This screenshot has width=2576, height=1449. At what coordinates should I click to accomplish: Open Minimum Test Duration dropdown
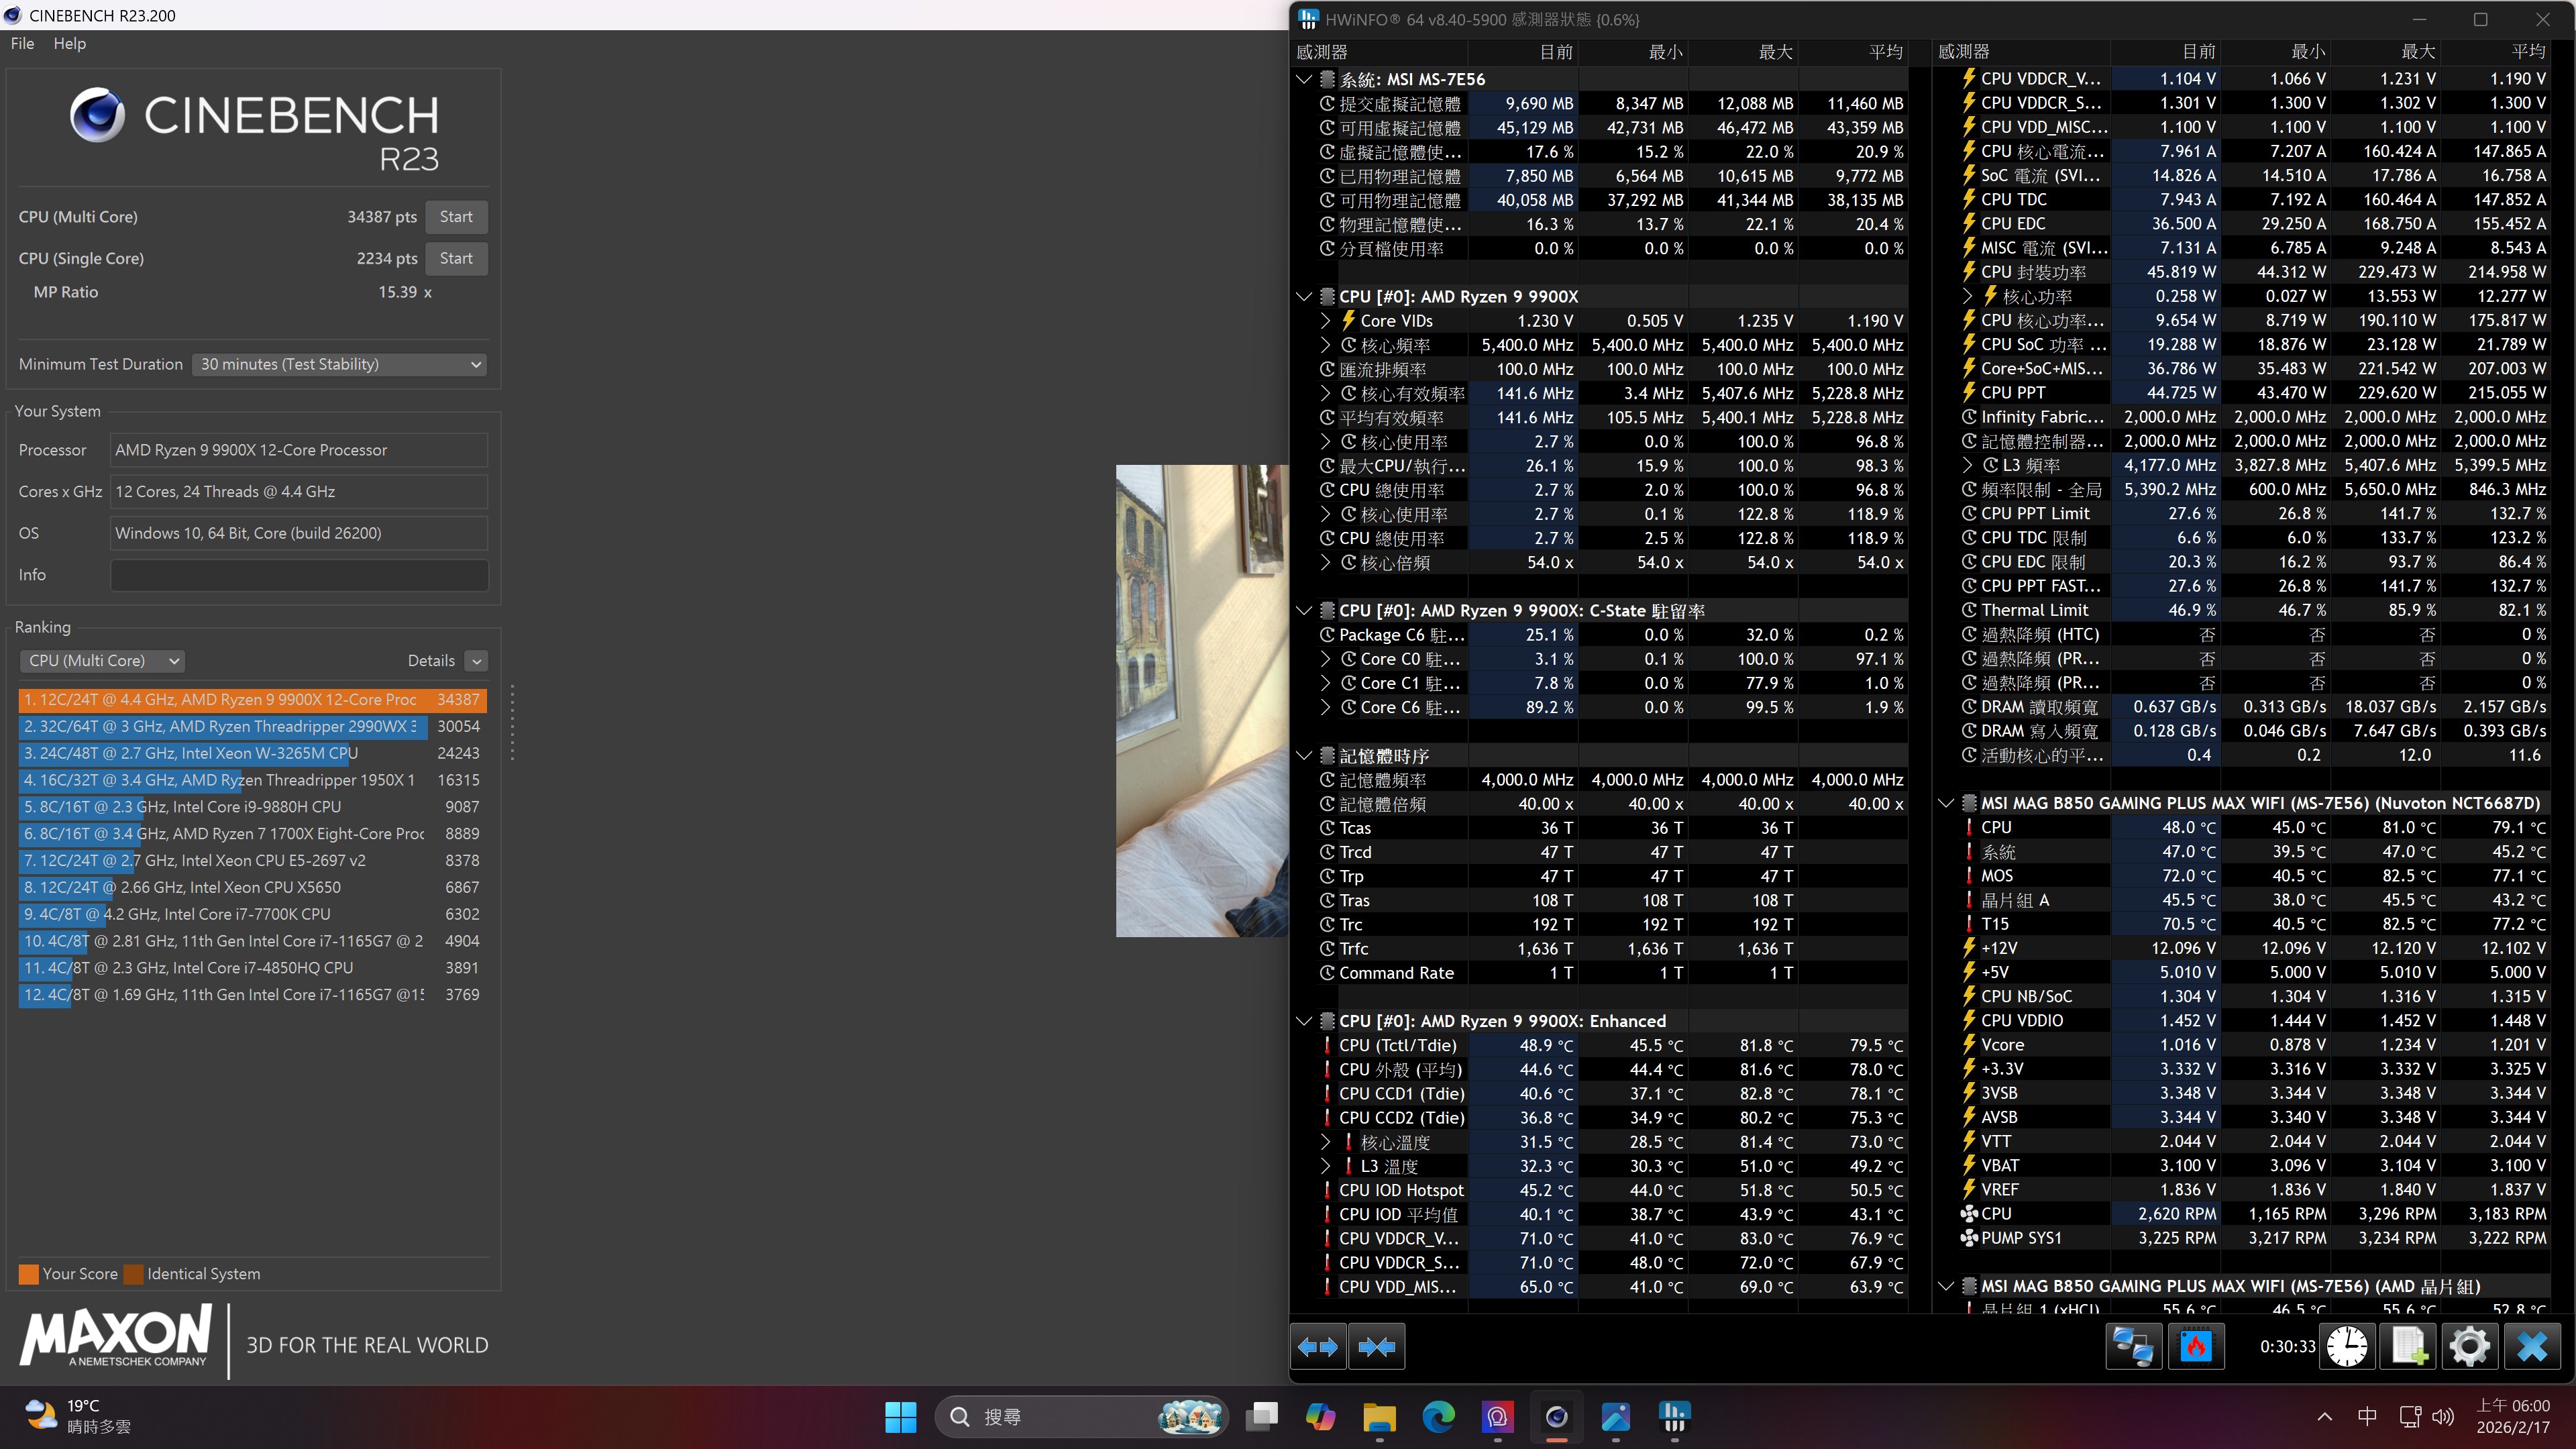point(340,364)
